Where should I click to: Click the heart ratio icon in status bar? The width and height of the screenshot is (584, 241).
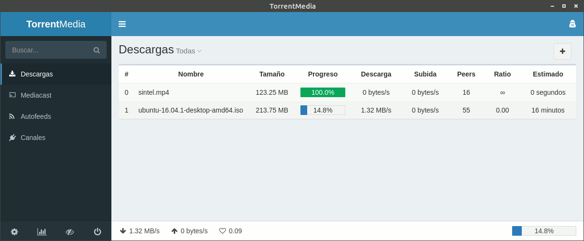point(222,231)
